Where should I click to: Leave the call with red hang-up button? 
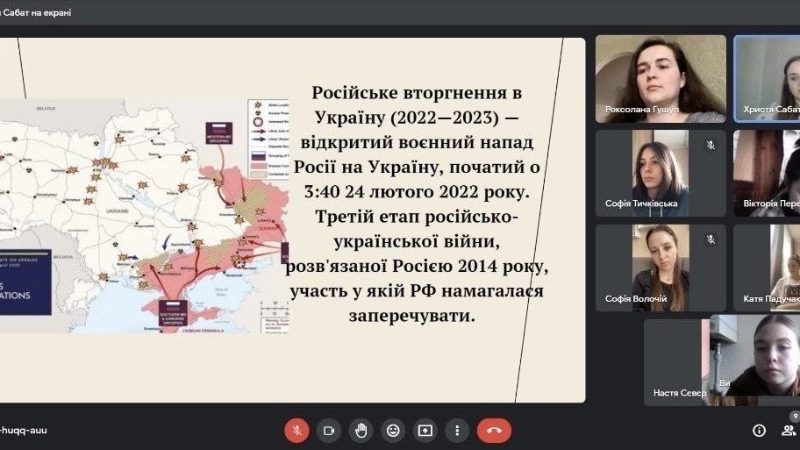(494, 431)
